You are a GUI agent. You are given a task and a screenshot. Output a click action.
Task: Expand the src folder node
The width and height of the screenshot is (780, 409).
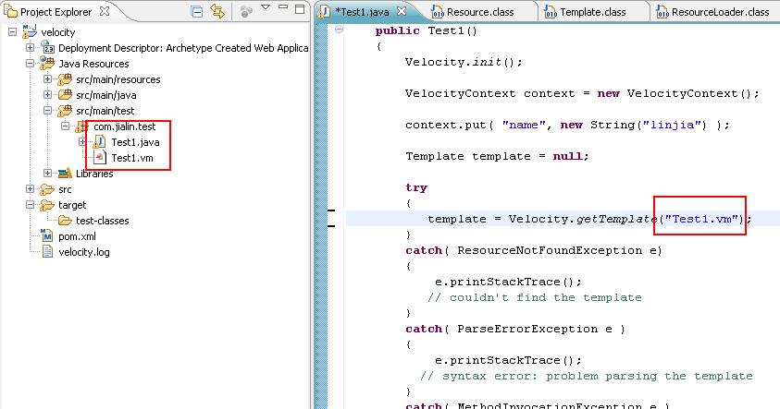(30, 189)
